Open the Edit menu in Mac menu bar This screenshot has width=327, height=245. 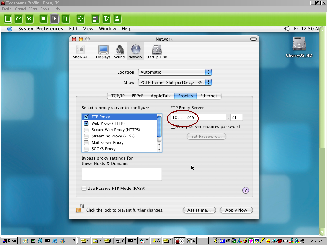[73, 29]
